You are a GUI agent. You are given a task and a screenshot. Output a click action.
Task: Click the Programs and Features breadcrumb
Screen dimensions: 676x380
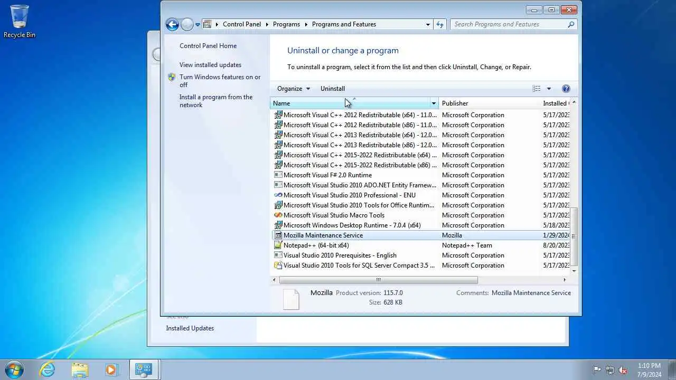point(344,24)
